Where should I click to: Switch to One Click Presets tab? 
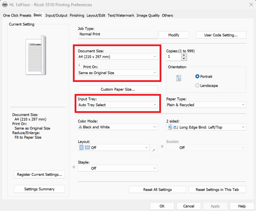[x=17, y=16]
